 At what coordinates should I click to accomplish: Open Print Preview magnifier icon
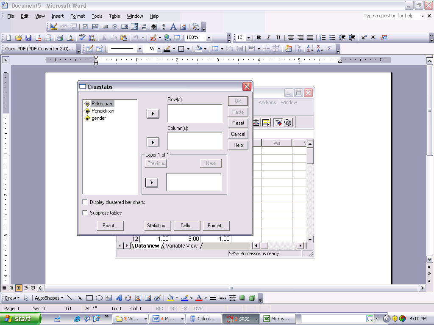[x=70, y=38]
